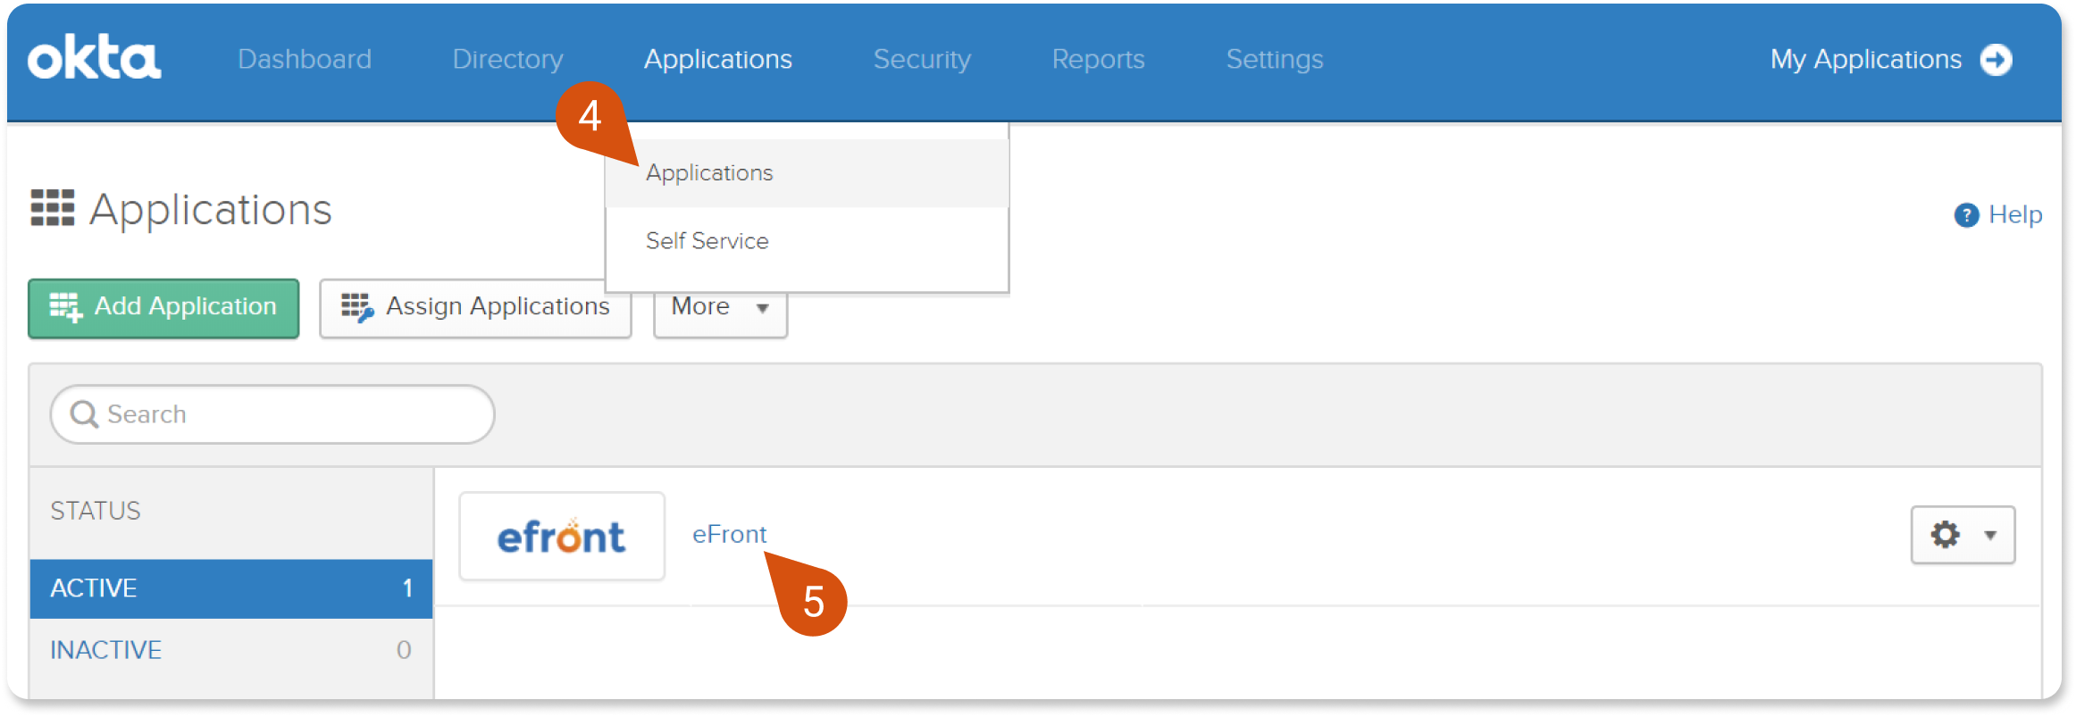Open the eFront application link

[730, 534]
